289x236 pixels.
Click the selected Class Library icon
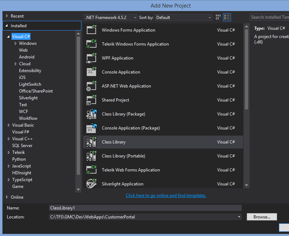coord(91,142)
